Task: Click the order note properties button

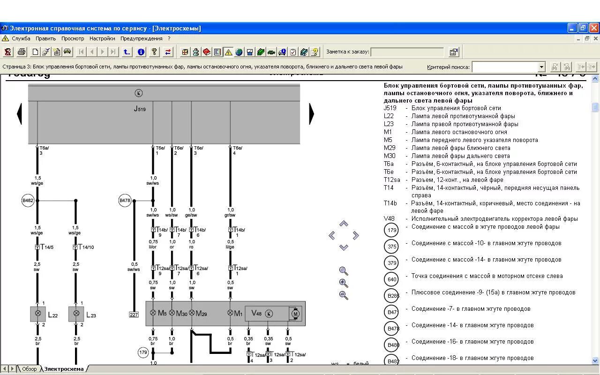Action: [x=454, y=52]
